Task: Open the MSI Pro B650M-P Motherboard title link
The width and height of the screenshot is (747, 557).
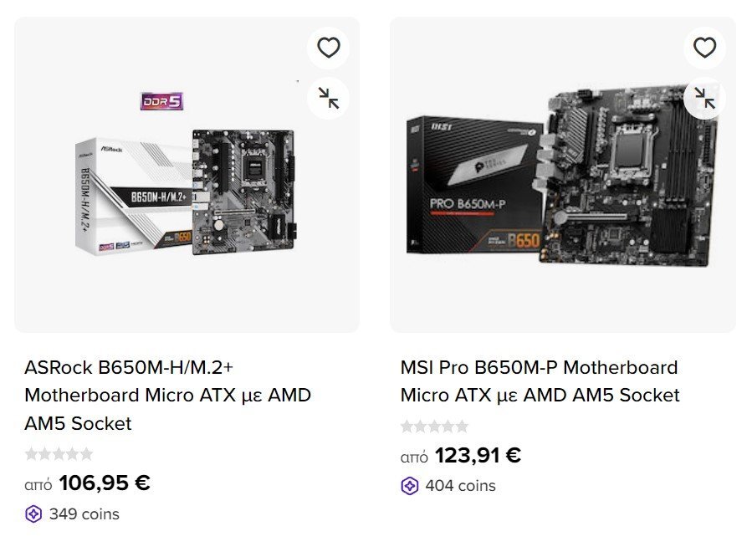Action: [x=540, y=381]
